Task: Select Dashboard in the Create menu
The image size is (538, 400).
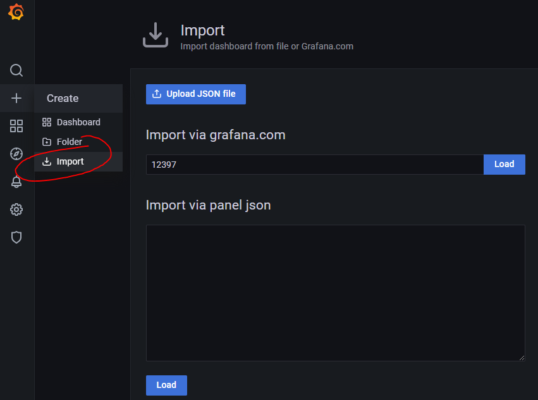Action: click(x=78, y=122)
